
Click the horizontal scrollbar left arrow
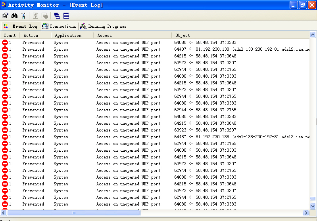pos(4,213)
